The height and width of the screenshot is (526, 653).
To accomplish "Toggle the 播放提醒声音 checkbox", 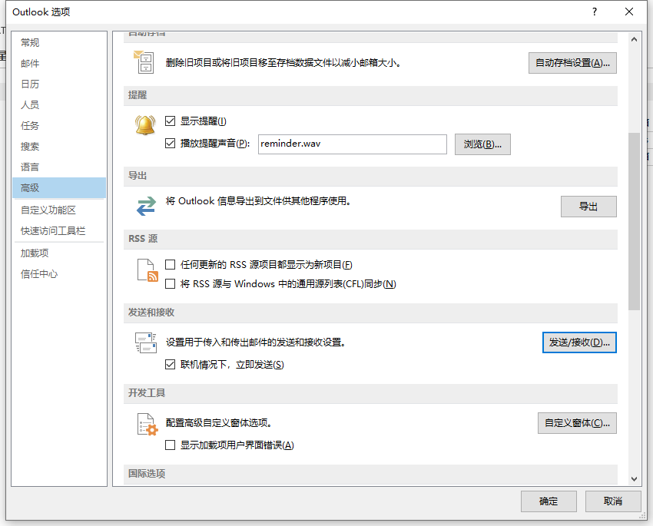I will coord(170,144).
